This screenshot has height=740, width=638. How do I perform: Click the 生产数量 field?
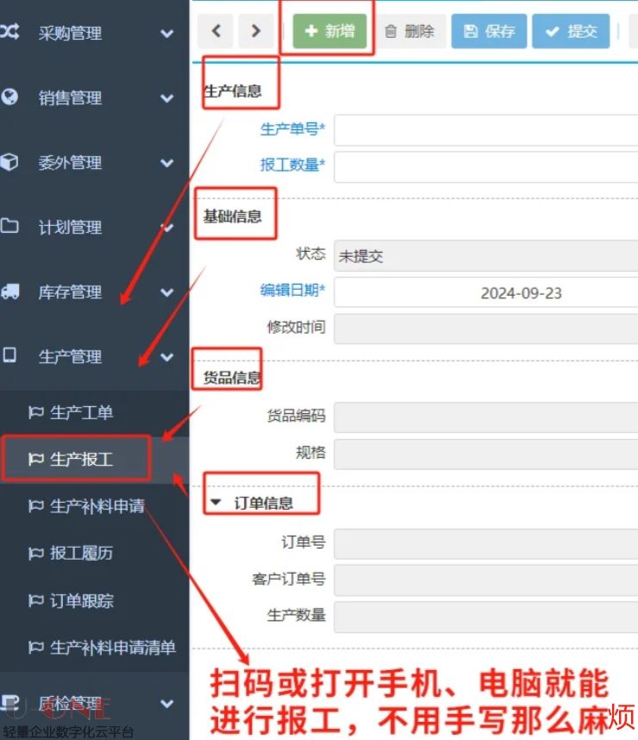[486, 617]
